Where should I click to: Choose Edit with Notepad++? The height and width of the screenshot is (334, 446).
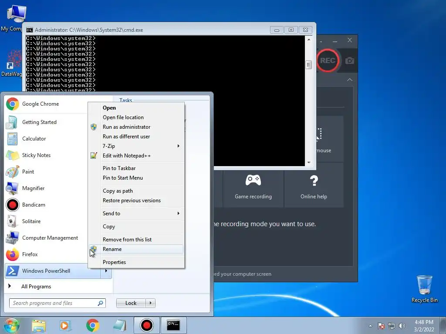[136, 156]
